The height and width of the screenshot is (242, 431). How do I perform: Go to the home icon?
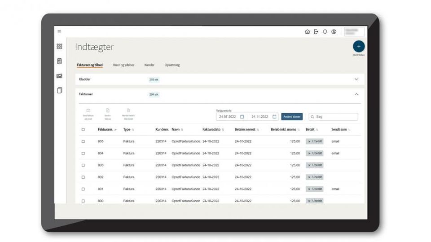(307, 31)
